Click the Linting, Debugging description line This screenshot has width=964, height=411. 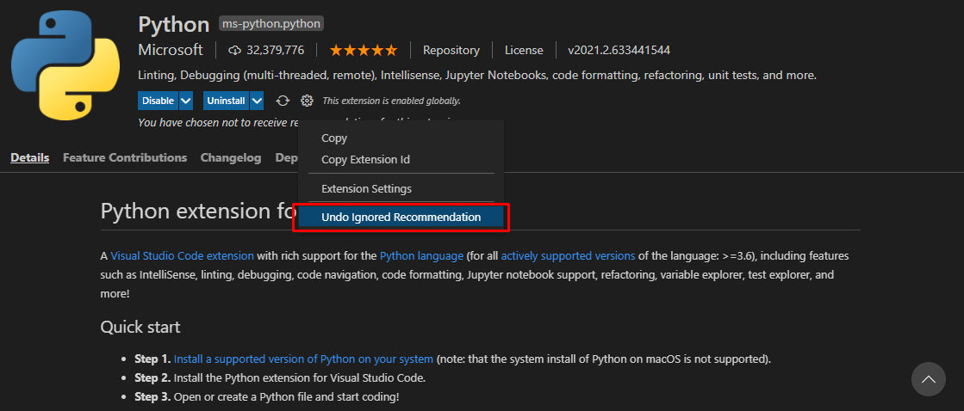[x=477, y=76]
